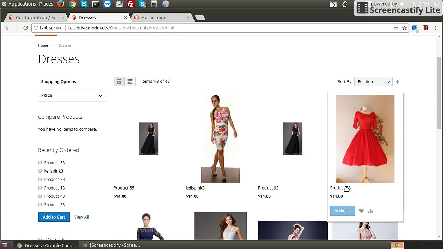Launch FileZilla from the top panel
The width and height of the screenshot is (443, 249).
[x=131, y=4]
